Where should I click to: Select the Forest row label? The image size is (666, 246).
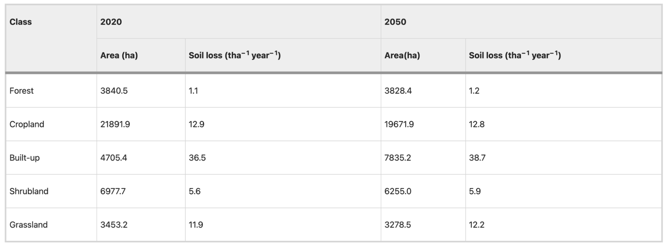[x=21, y=91]
